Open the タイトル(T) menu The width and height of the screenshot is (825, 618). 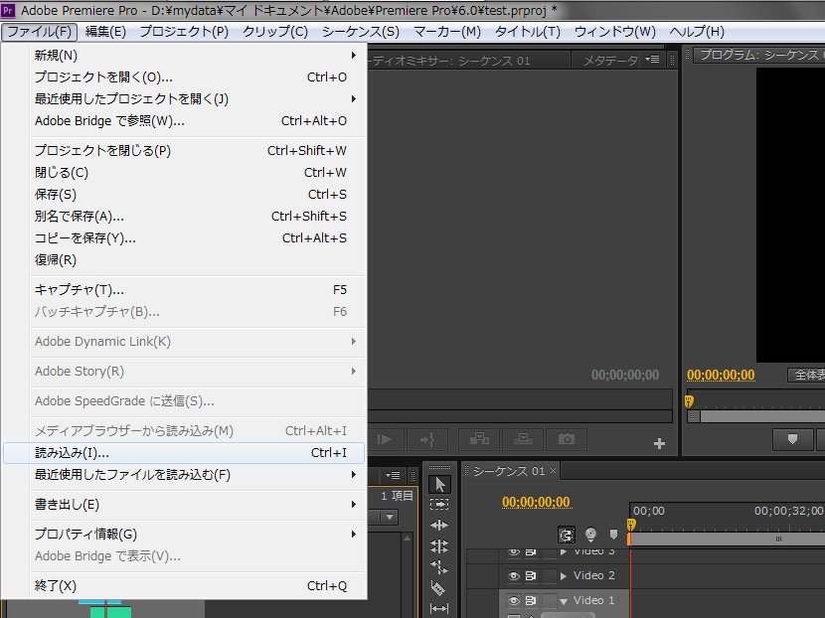[528, 32]
